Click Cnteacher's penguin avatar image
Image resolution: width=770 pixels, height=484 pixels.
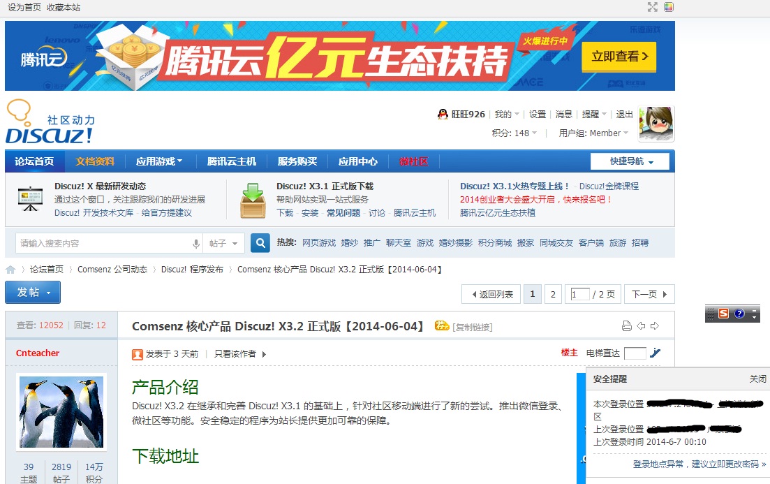click(61, 412)
